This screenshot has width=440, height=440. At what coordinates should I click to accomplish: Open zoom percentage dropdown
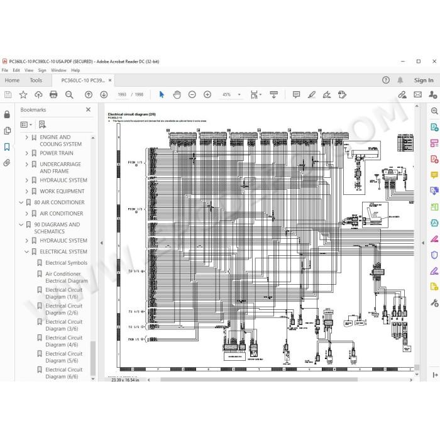239,94
